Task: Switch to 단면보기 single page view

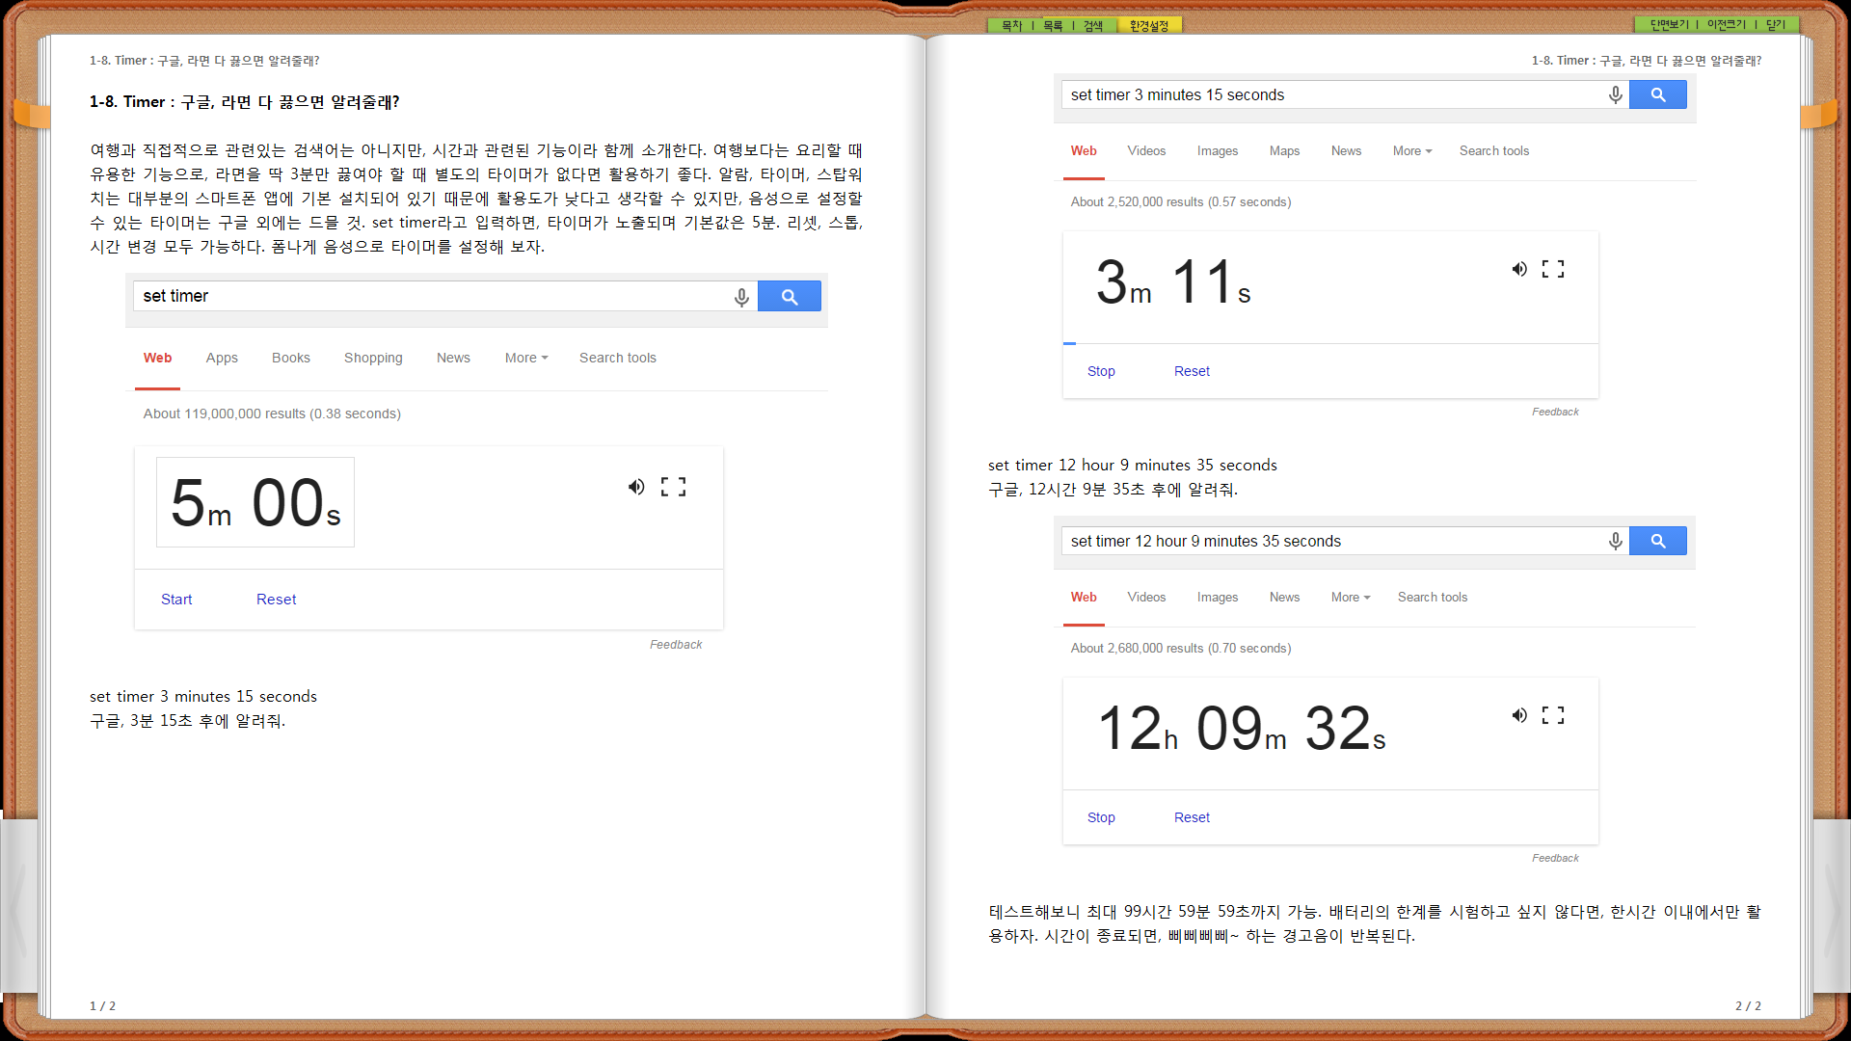Action: [x=1669, y=25]
